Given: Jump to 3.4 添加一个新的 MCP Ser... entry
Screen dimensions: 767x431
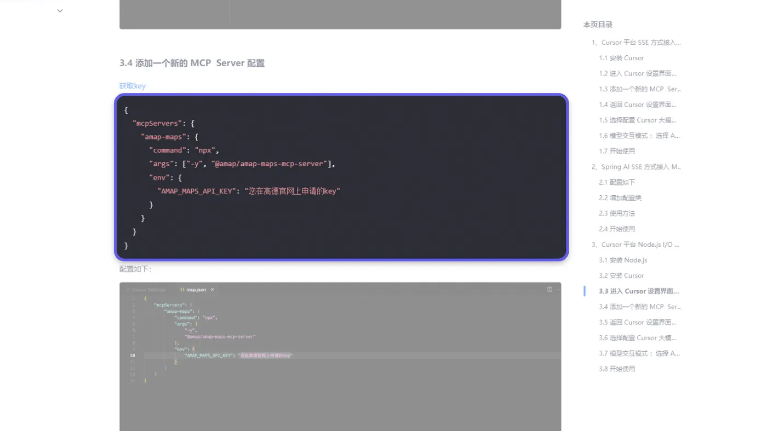Looking at the screenshot, I should 639,307.
